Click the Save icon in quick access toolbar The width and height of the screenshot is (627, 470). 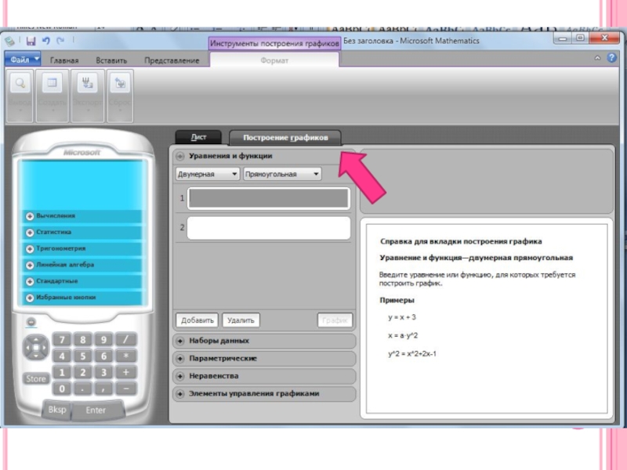point(31,41)
